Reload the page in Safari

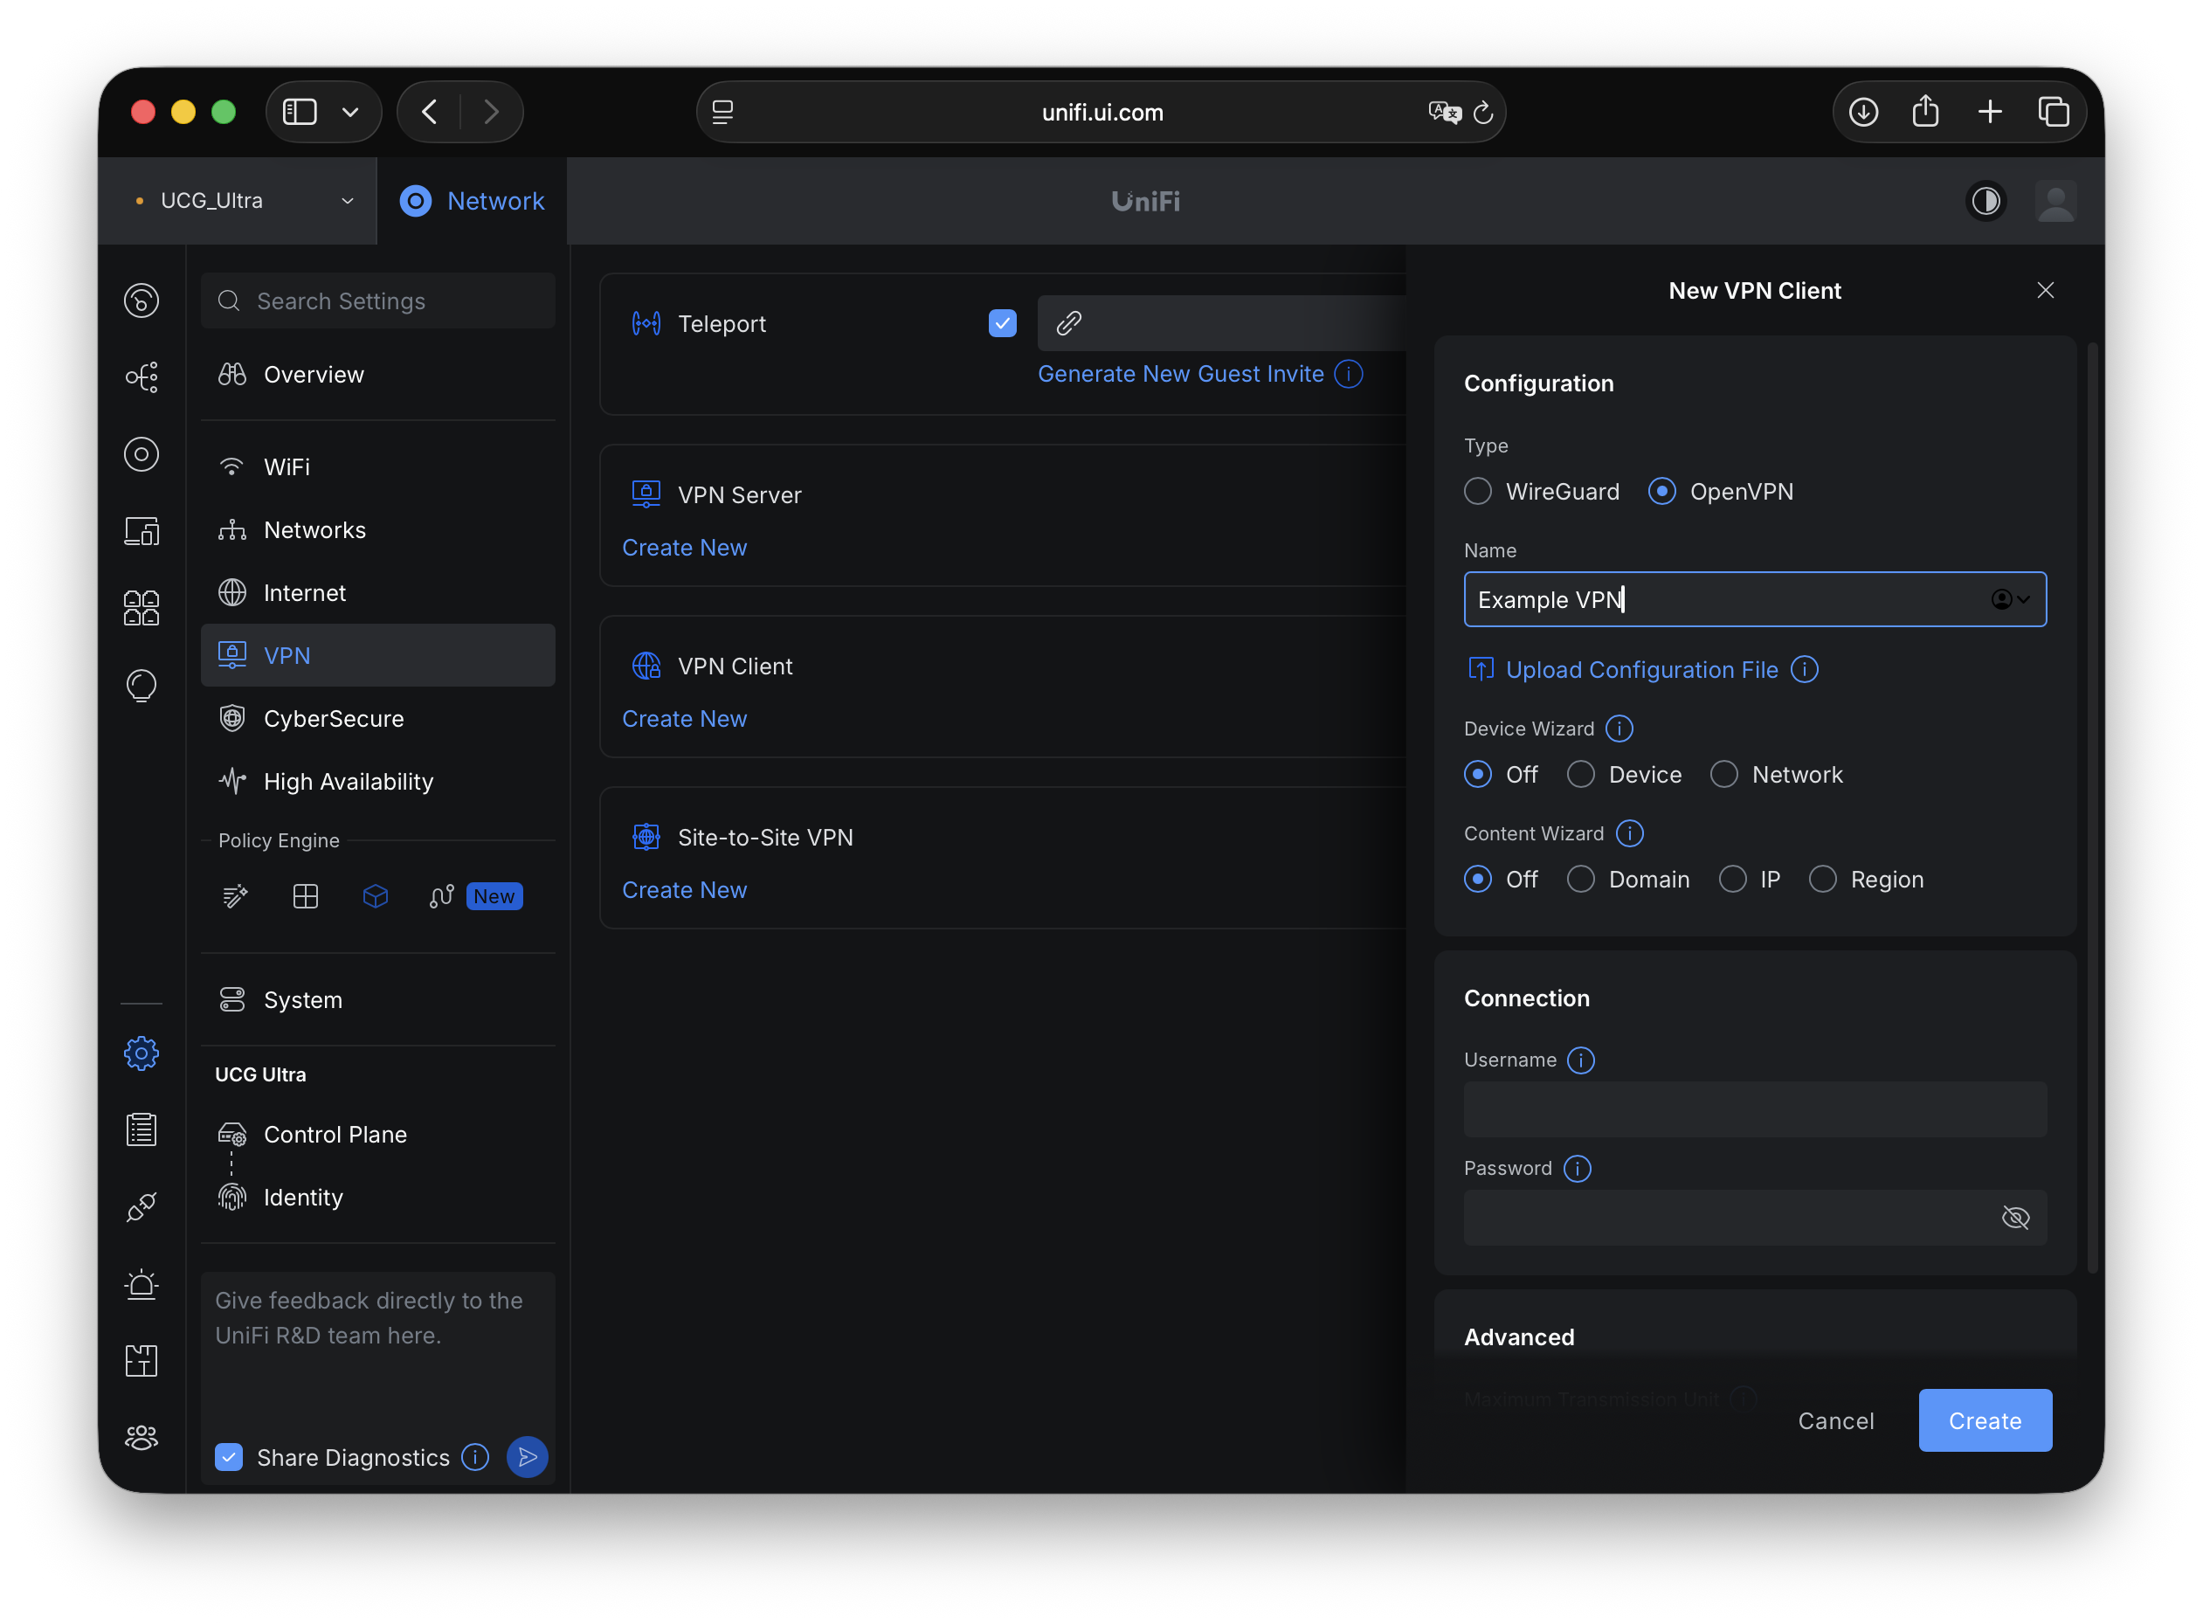coord(1483,112)
